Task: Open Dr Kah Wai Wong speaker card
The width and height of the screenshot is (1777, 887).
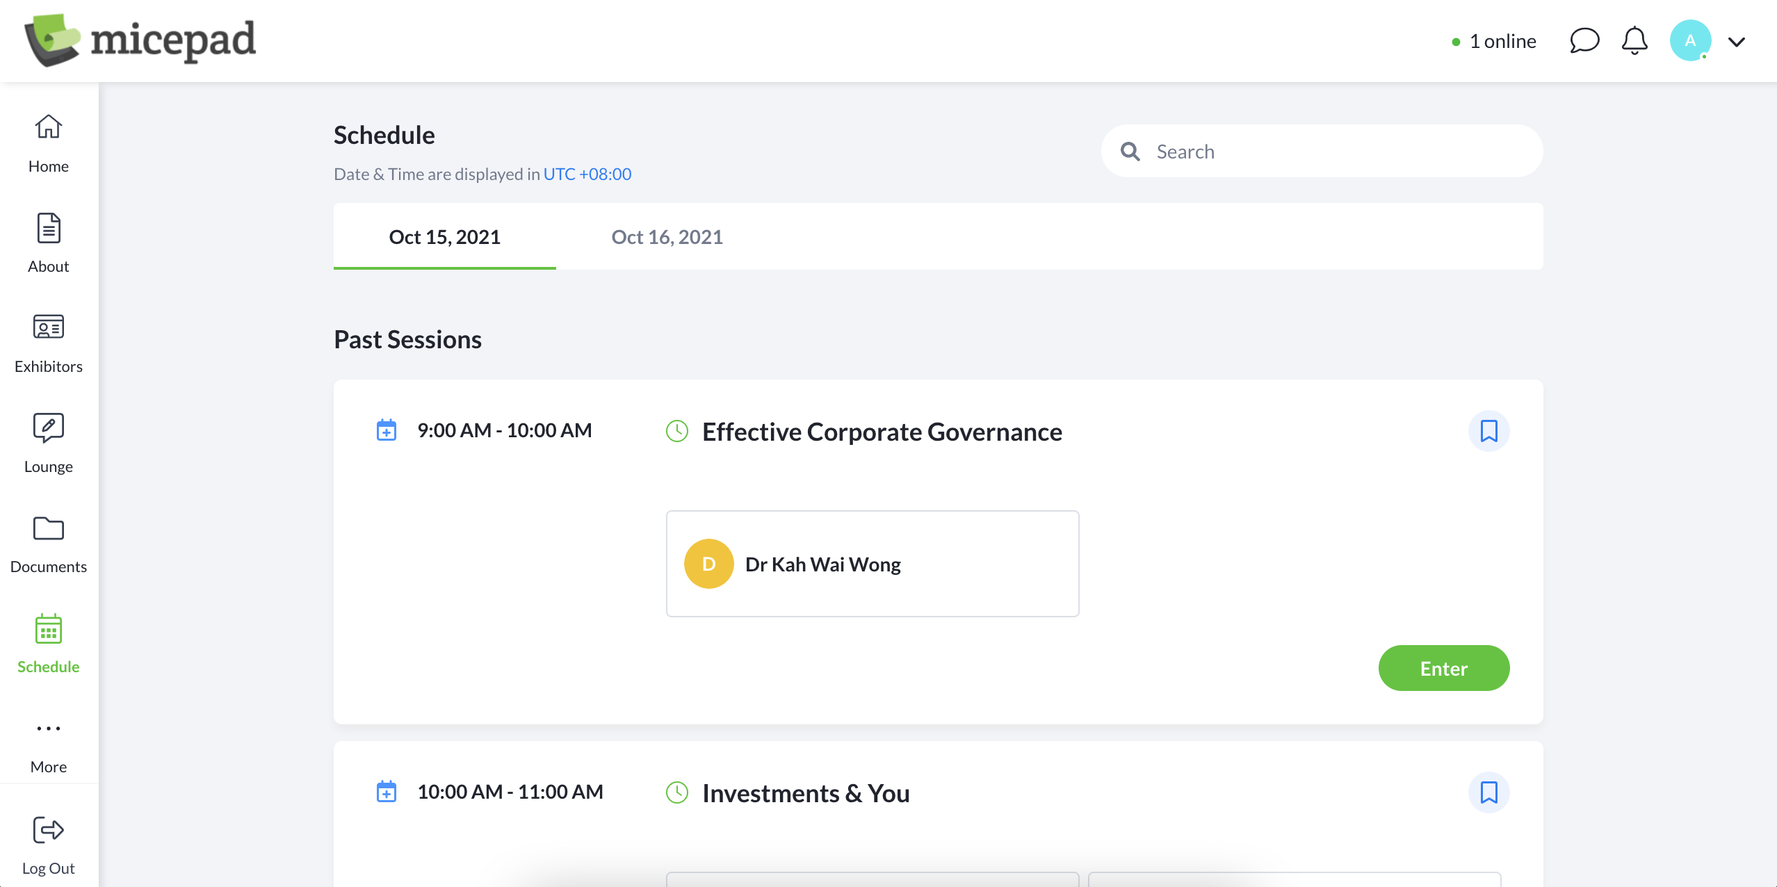Action: [872, 564]
